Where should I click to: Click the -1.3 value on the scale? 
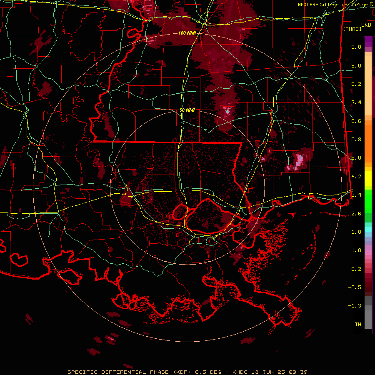click(355, 306)
